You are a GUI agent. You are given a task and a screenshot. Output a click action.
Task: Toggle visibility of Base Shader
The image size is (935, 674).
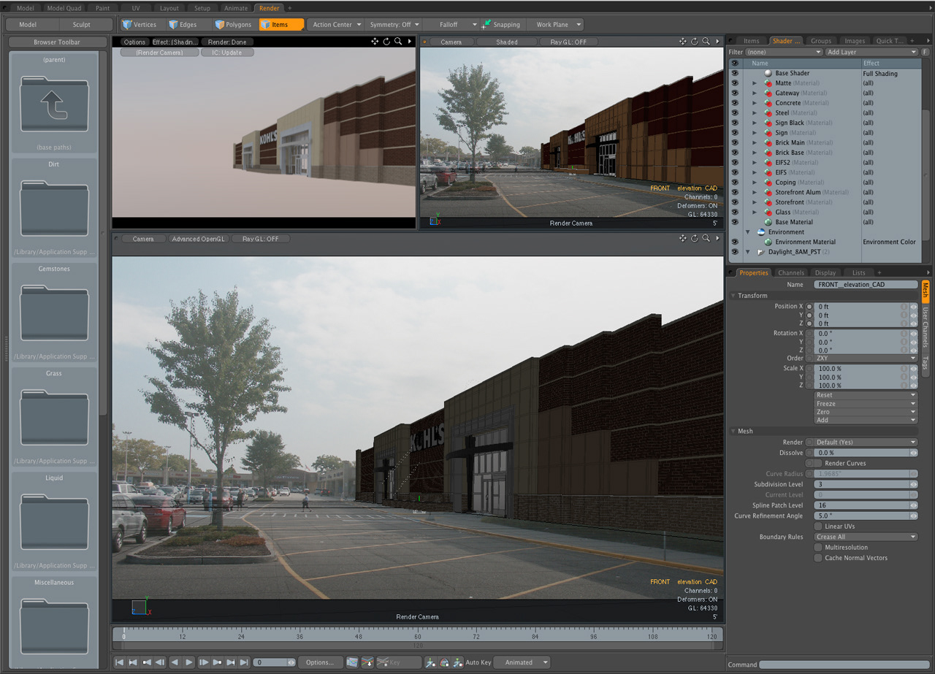pyautogui.click(x=735, y=73)
